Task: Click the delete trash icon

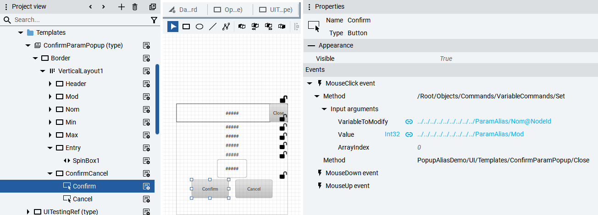Action: (135, 7)
